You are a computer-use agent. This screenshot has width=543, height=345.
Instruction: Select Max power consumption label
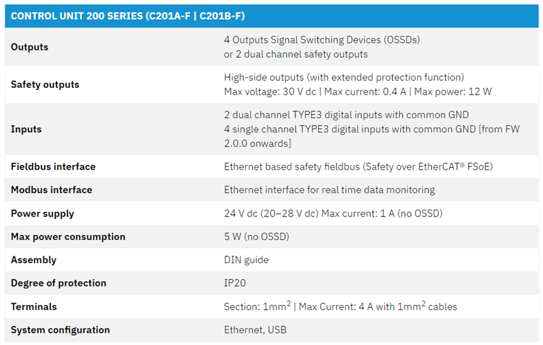click(68, 237)
